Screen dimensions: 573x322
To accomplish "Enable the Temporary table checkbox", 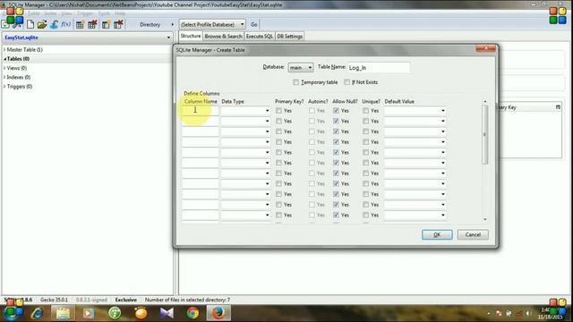I will (296, 82).
